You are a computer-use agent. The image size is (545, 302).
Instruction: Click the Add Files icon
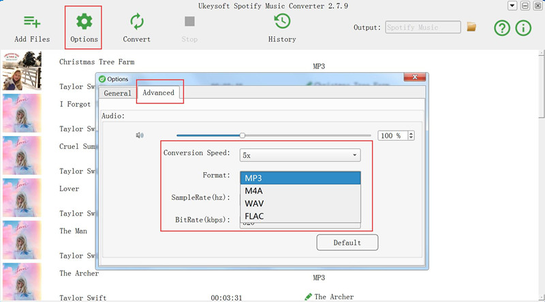pyautogui.click(x=32, y=22)
